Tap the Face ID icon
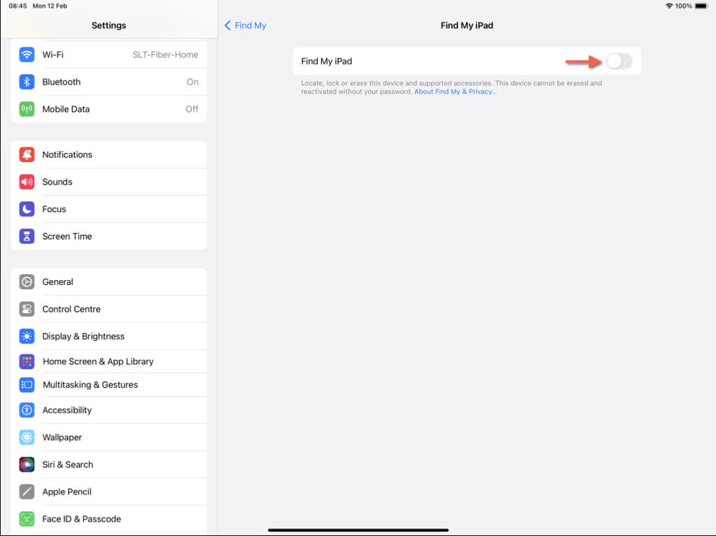 (x=27, y=519)
